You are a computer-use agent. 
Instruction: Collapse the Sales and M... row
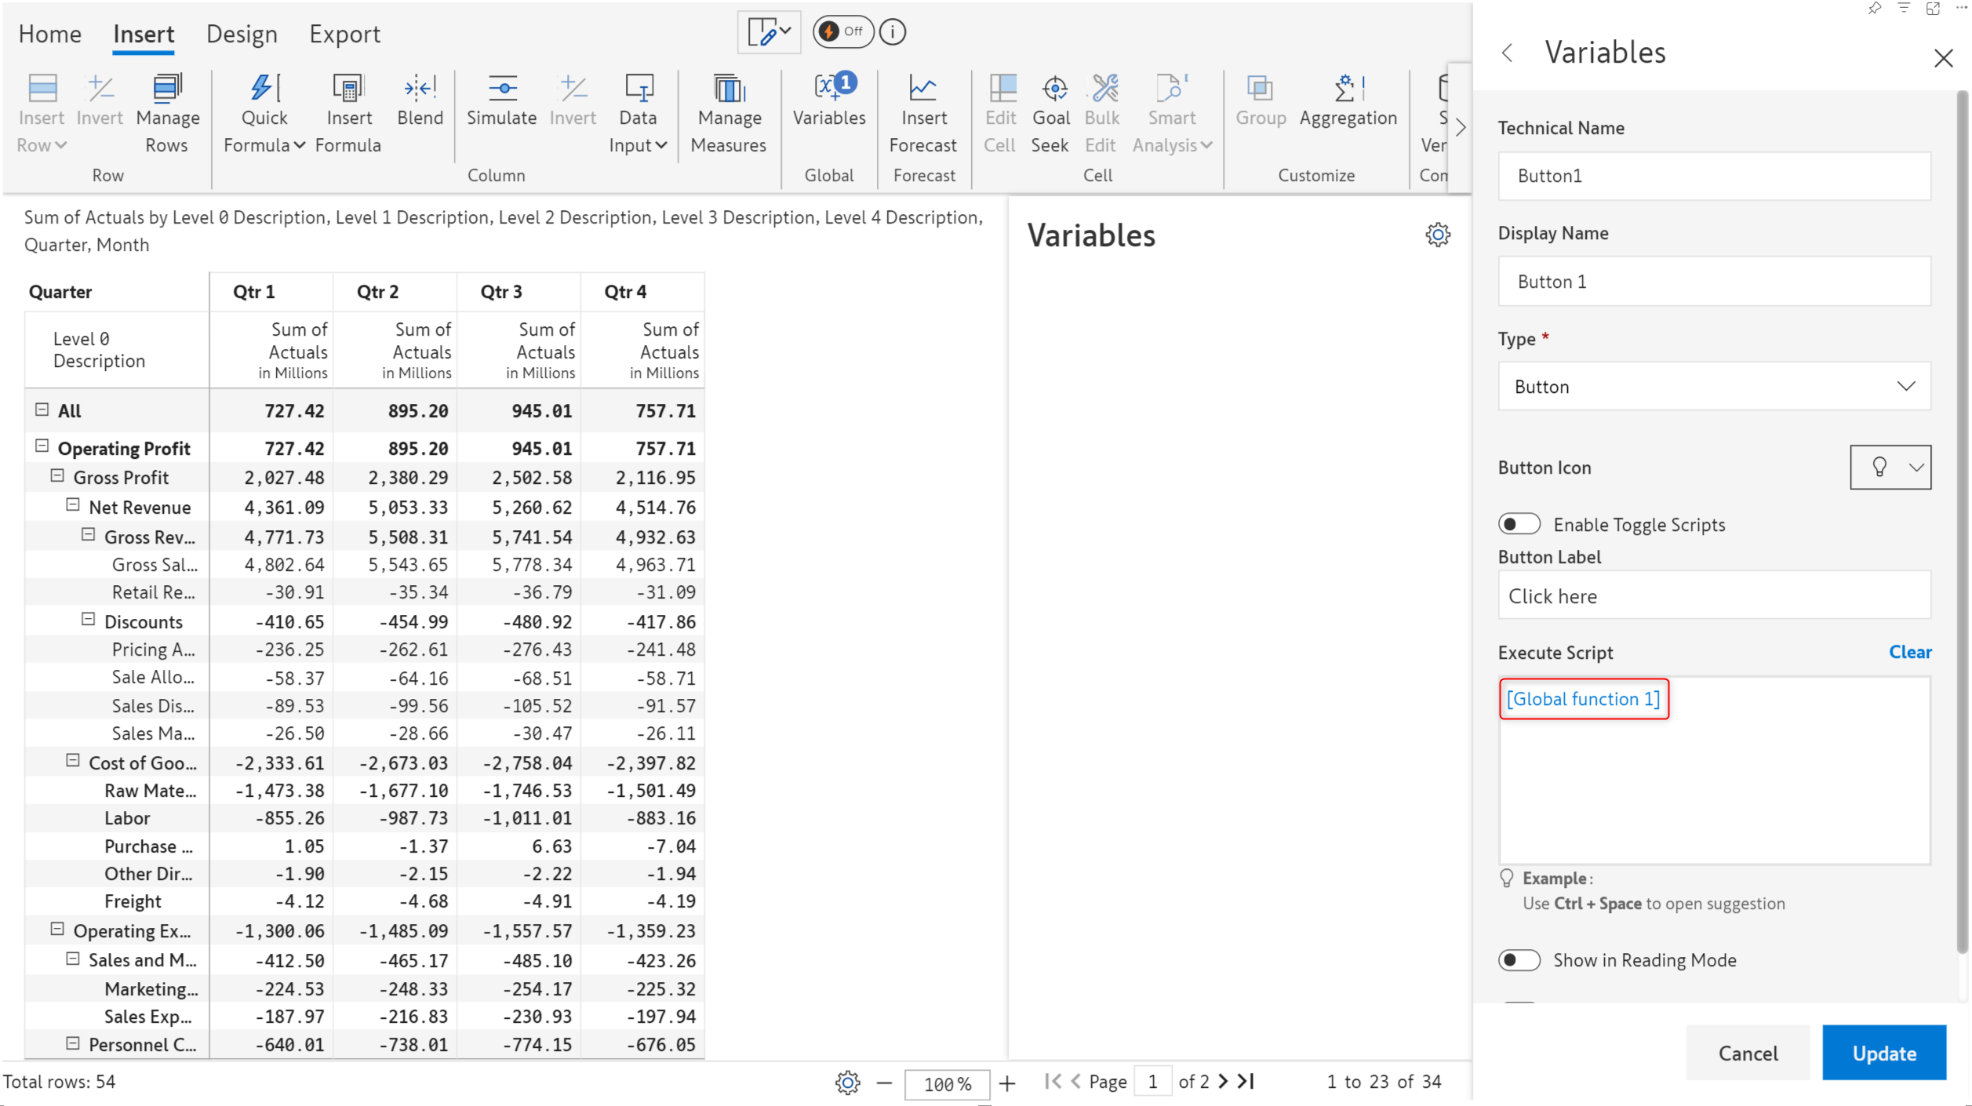(x=73, y=958)
